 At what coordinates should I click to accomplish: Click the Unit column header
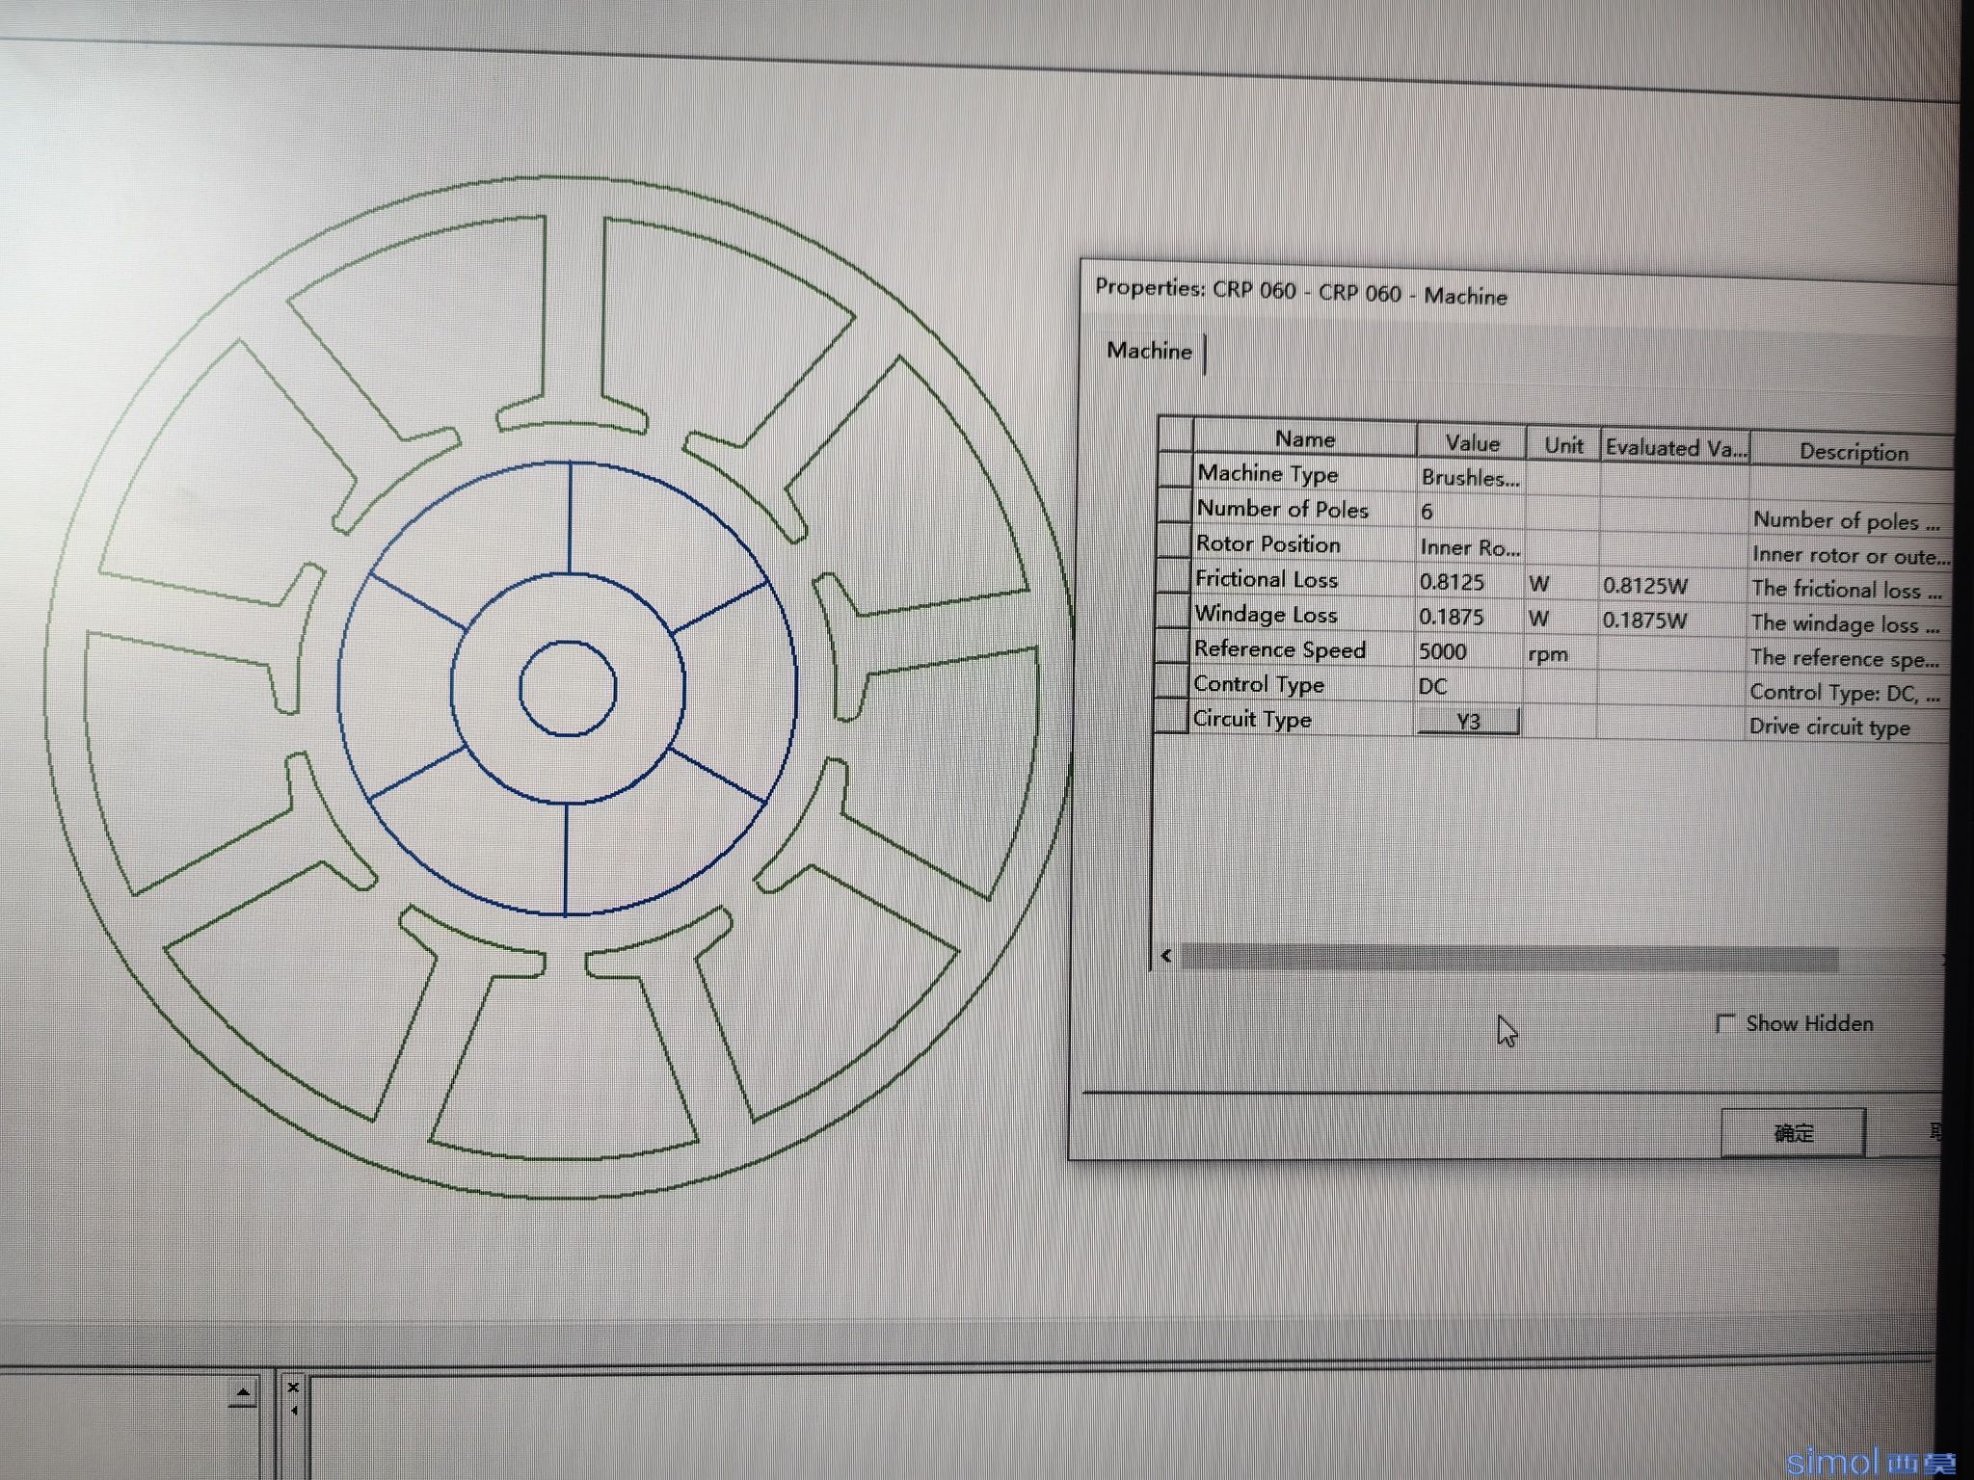tap(1563, 445)
